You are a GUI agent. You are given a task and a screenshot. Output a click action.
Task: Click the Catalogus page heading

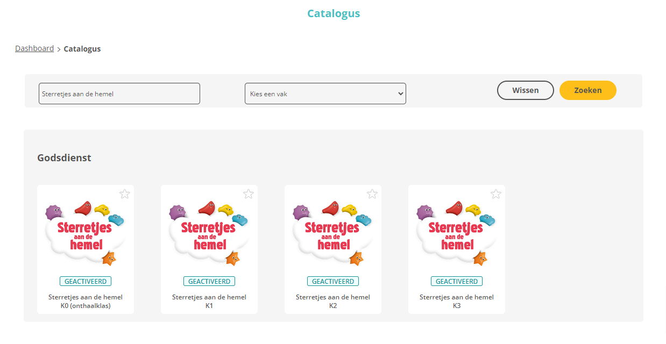(x=334, y=13)
